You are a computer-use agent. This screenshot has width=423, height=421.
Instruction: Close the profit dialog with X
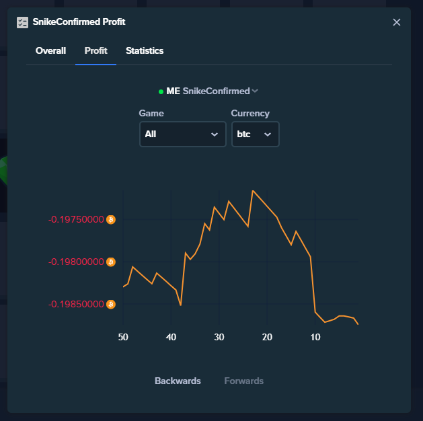pos(396,22)
